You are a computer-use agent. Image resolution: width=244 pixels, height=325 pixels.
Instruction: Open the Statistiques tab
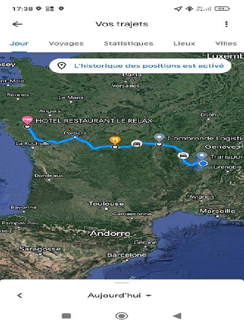(x=128, y=44)
